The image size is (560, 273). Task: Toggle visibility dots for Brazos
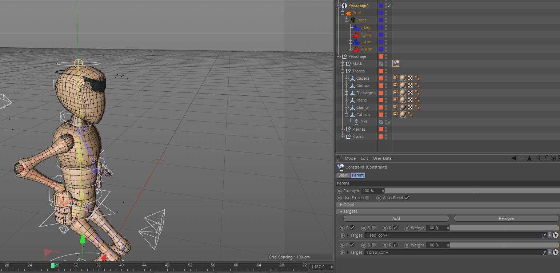386,136
